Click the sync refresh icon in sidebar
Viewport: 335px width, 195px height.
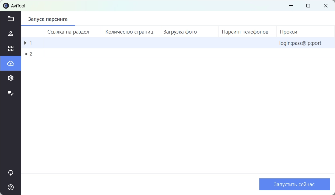[x=11, y=172]
